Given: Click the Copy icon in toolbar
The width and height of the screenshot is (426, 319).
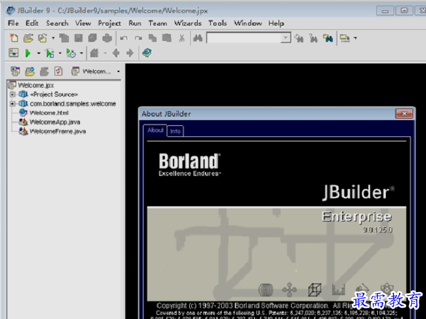Looking at the screenshot, I should [153, 38].
